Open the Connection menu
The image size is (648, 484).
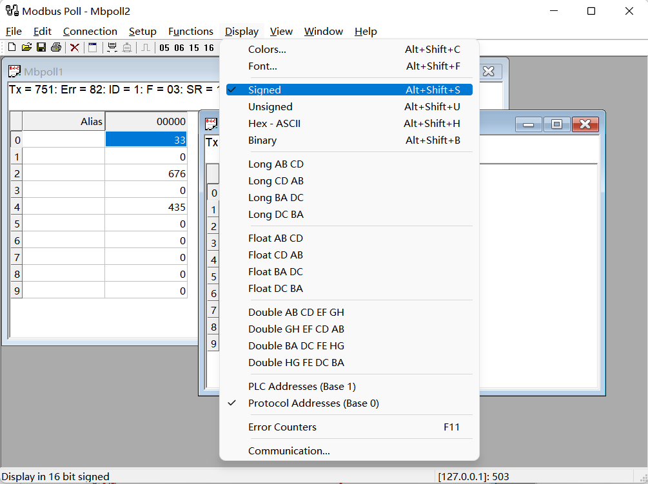90,32
